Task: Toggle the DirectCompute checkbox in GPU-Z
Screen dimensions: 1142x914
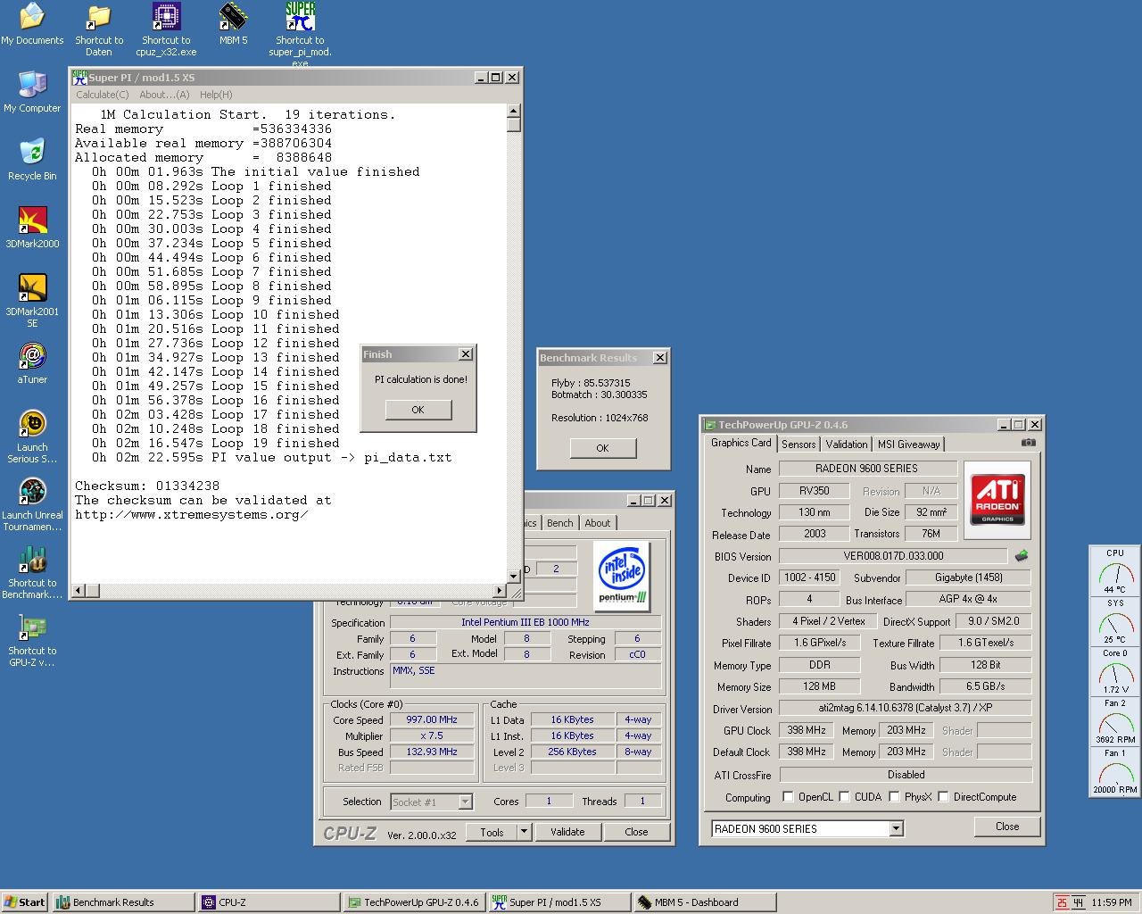Action: (943, 797)
